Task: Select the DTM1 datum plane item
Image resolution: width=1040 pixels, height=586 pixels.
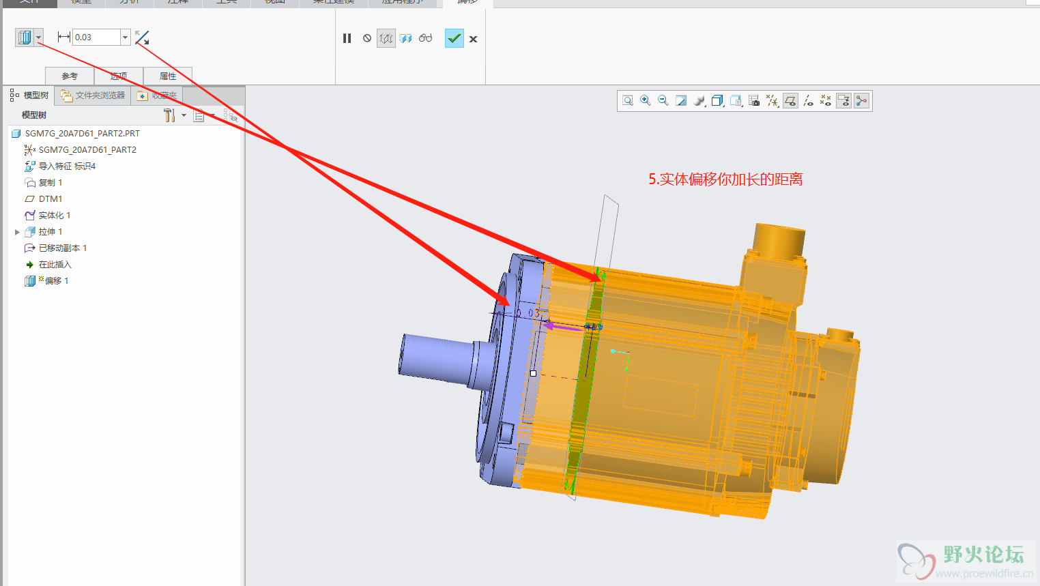Action: coord(44,199)
